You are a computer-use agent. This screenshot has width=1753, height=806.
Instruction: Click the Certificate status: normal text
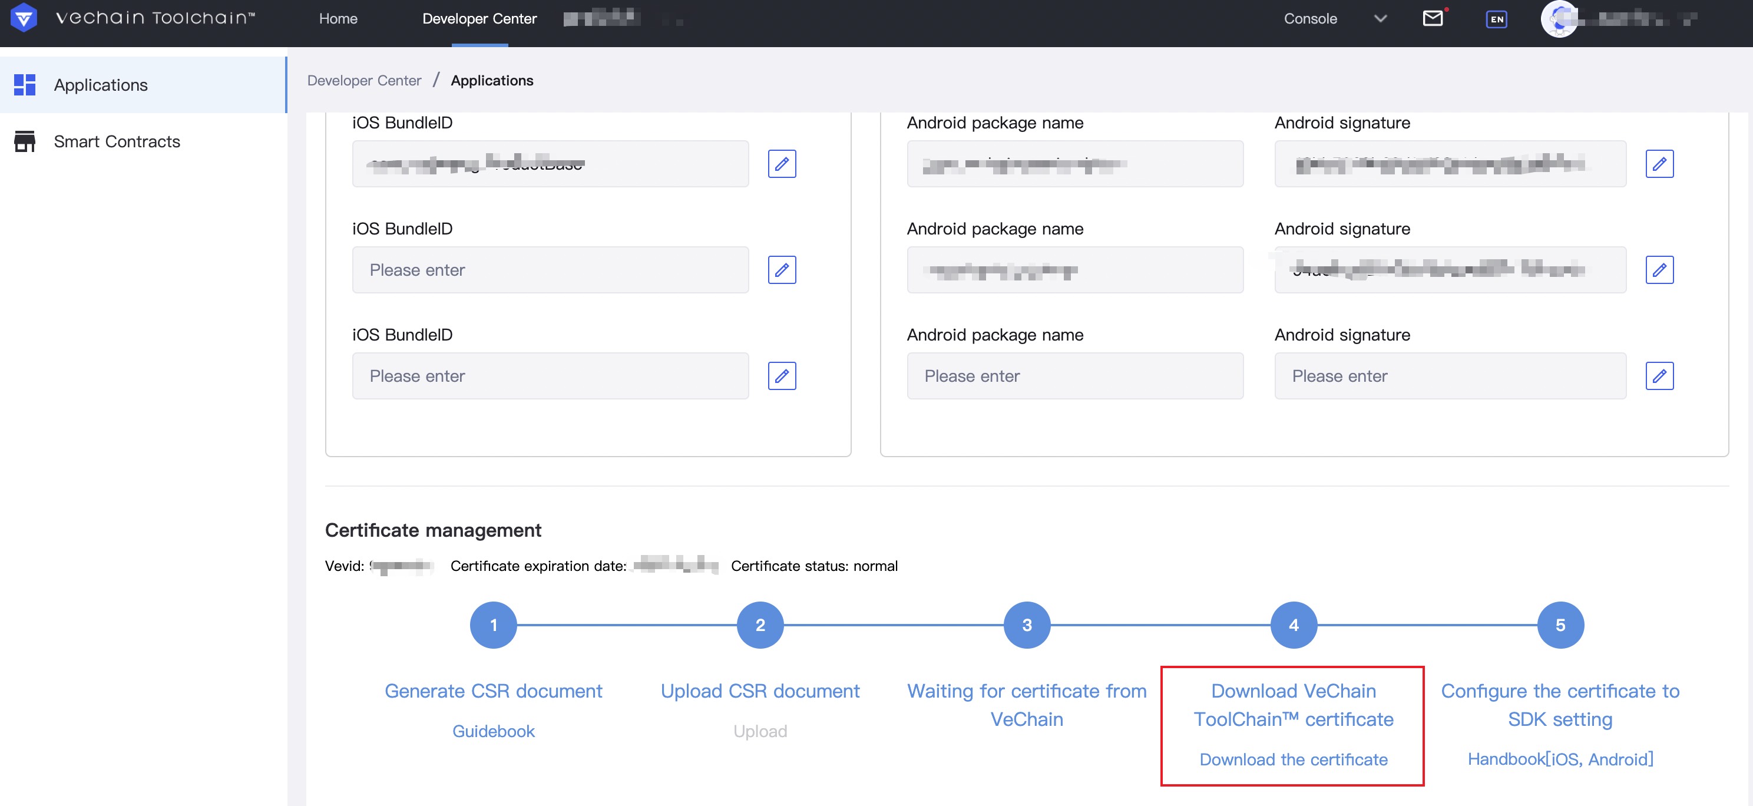click(814, 566)
